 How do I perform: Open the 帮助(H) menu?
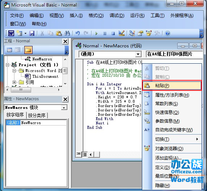(39, 24)
